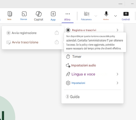Click the Timer stopwatch icon
This screenshot has width=136, height=120.
(68, 57)
